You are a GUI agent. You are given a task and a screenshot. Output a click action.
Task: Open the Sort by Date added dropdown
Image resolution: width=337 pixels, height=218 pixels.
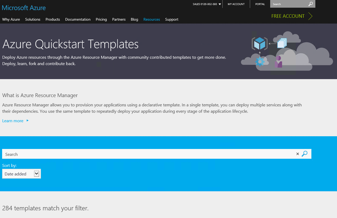click(21, 174)
